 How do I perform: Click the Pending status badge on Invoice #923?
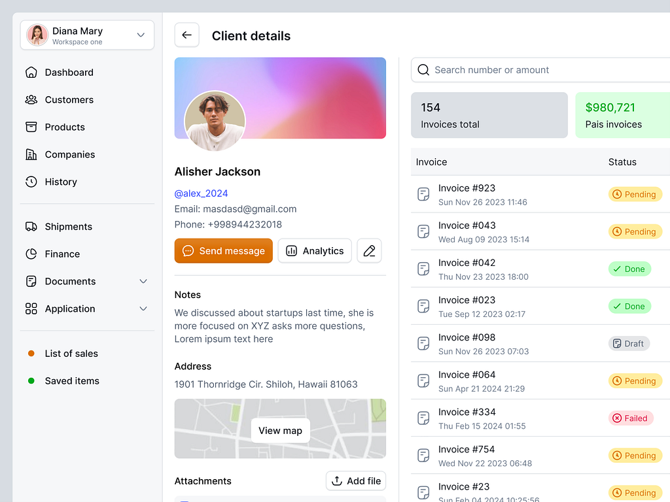click(x=635, y=194)
